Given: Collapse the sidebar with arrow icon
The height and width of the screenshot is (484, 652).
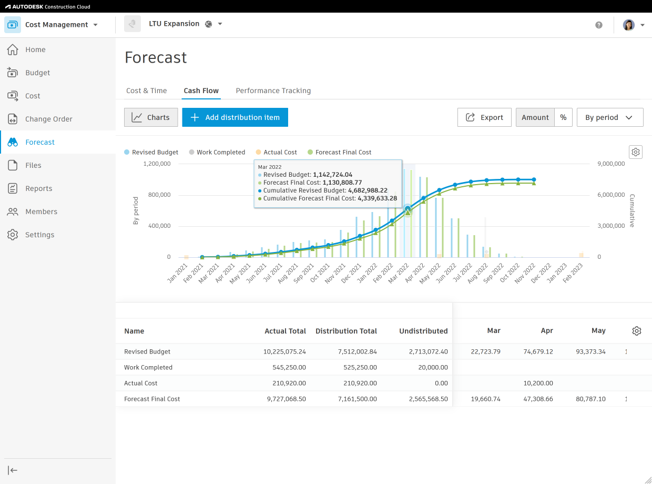Looking at the screenshot, I should 13,470.
